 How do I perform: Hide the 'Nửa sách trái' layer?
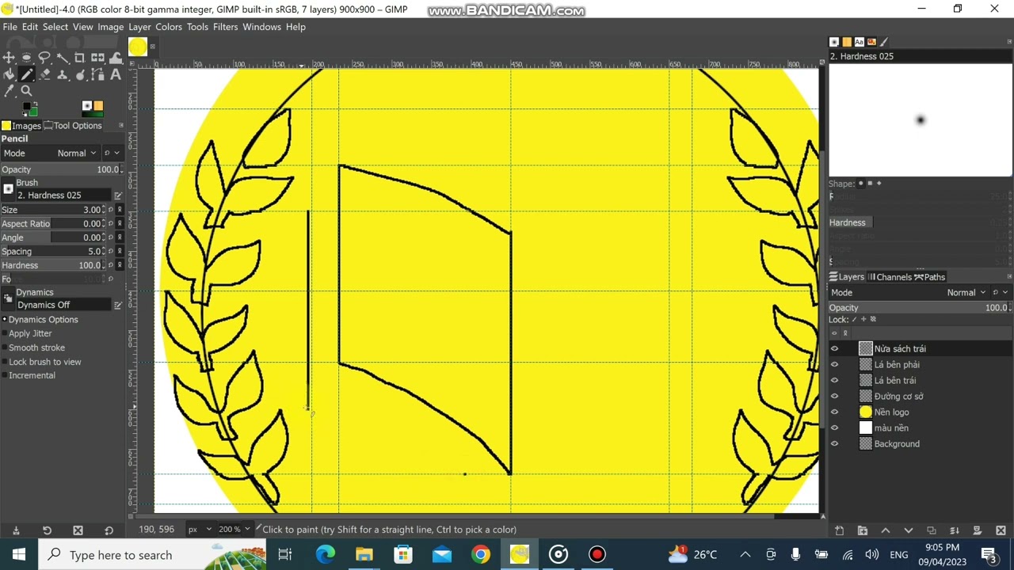click(834, 348)
